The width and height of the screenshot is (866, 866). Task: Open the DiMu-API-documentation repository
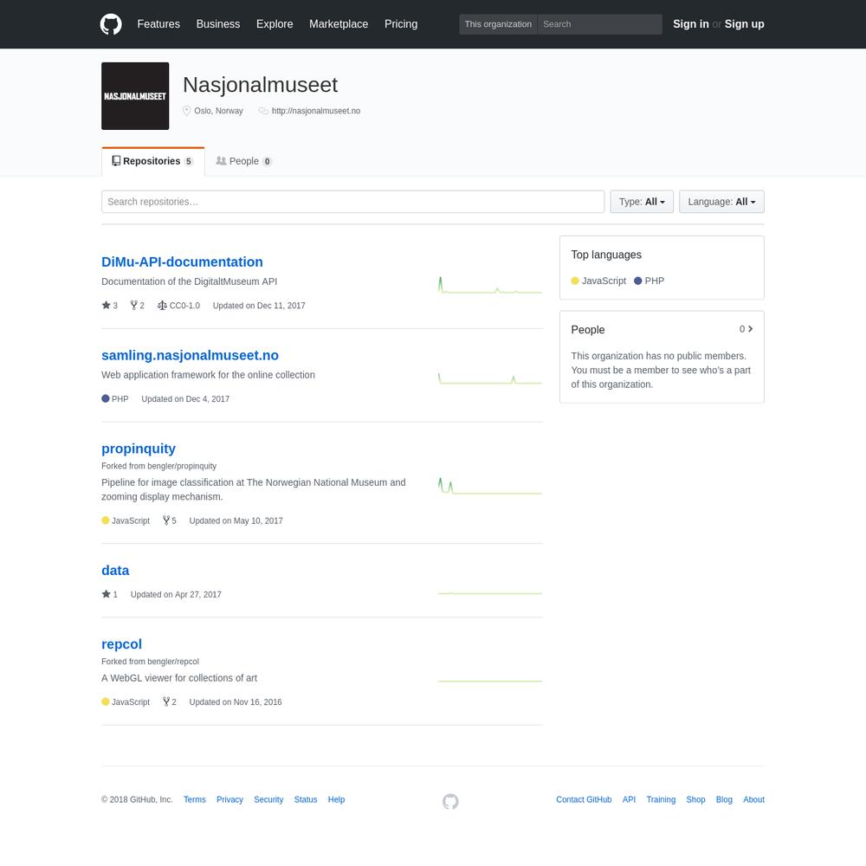point(182,262)
